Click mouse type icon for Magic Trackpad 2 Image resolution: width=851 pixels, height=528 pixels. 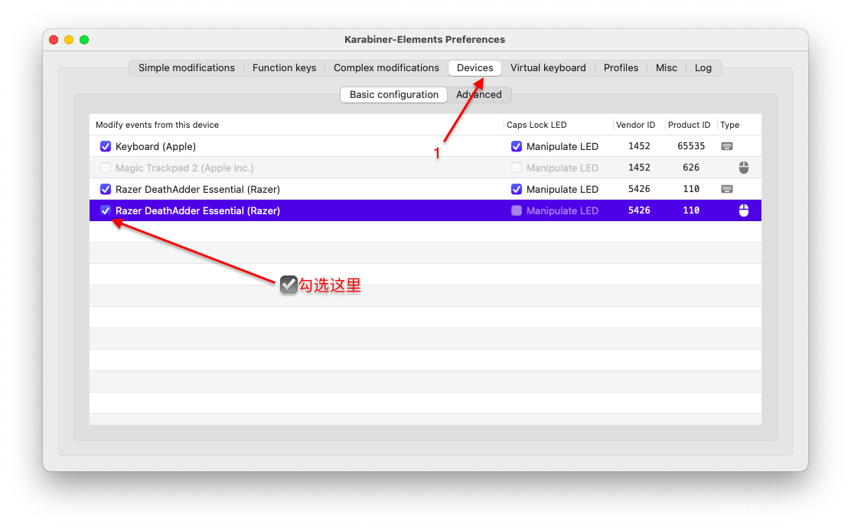click(x=744, y=168)
